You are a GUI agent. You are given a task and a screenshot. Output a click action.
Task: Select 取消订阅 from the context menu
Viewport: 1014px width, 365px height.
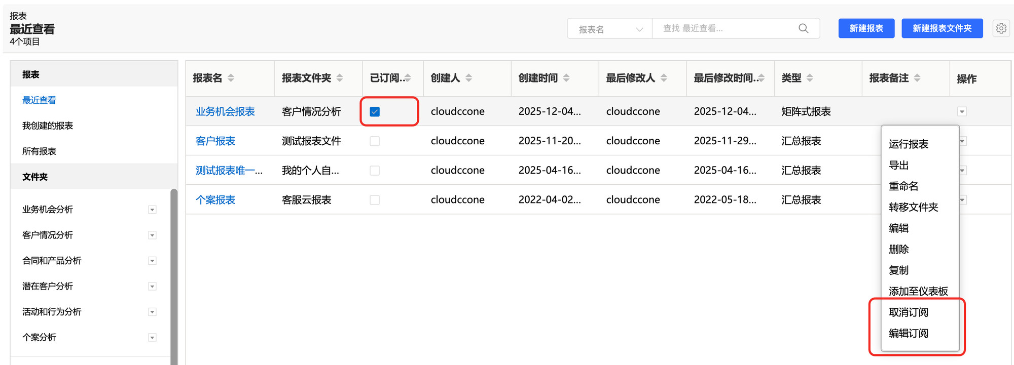coord(908,312)
